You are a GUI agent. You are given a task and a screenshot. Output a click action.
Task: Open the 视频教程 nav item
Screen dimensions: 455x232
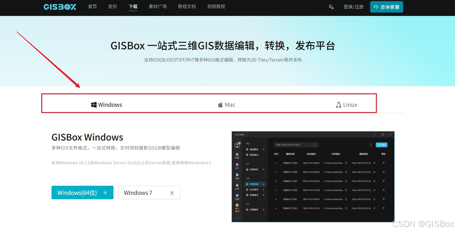pyautogui.click(x=216, y=7)
